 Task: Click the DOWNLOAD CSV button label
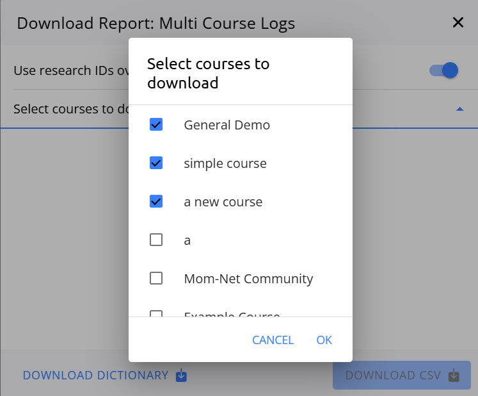tap(393, 375)
